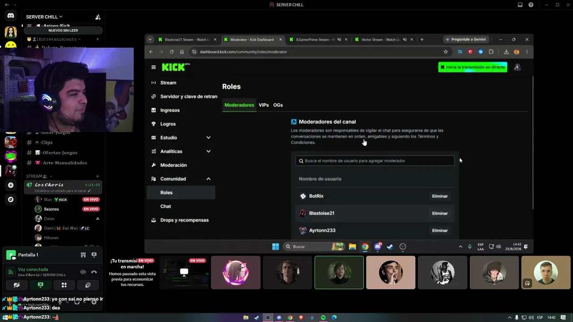
Task: Open Discord's discover servers compass icon
Action: [x=11, y=199]
